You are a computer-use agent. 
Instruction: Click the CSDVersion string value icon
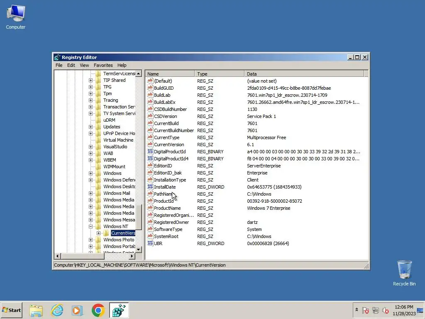[150, 116]
